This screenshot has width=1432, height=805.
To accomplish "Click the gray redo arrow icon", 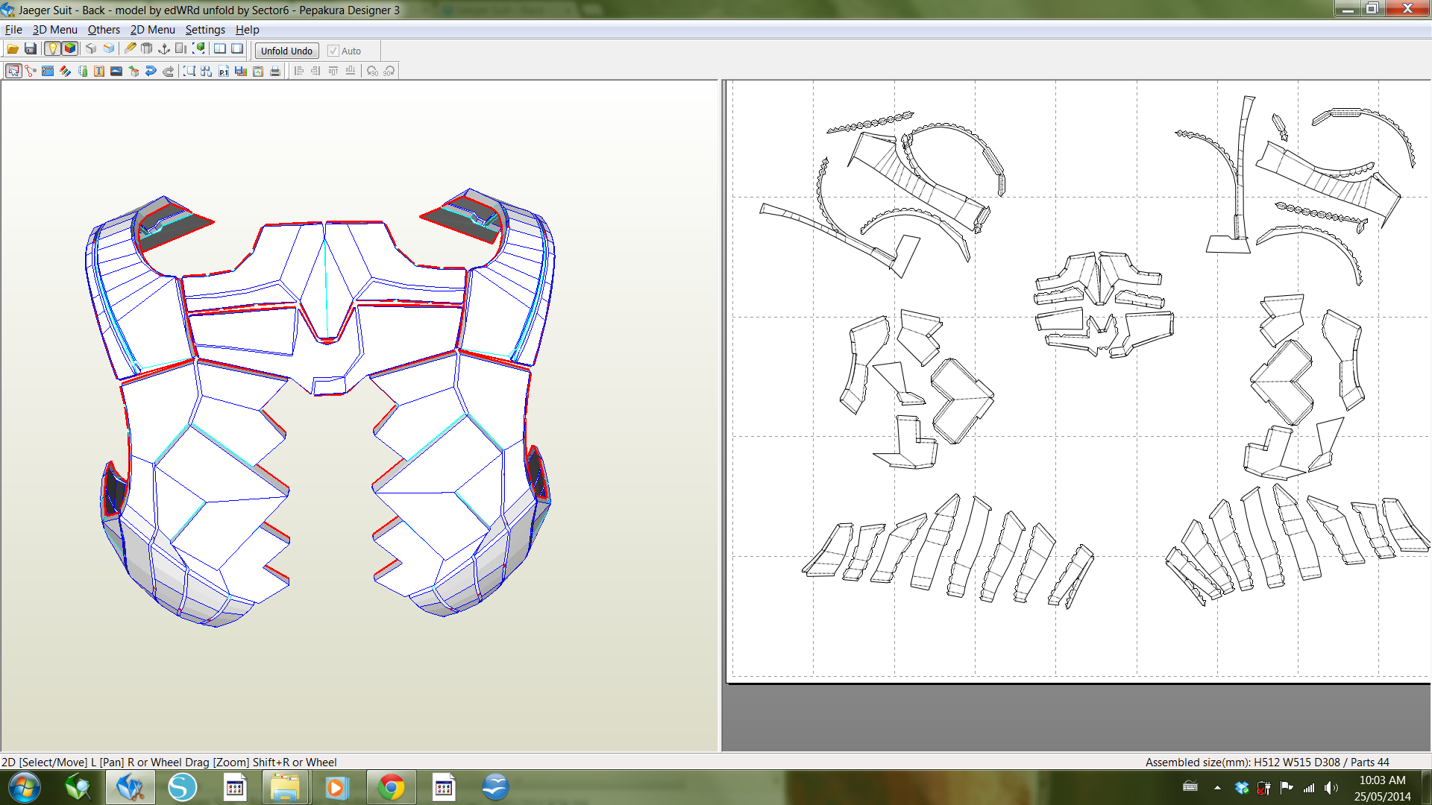I will tap(168, 72).
